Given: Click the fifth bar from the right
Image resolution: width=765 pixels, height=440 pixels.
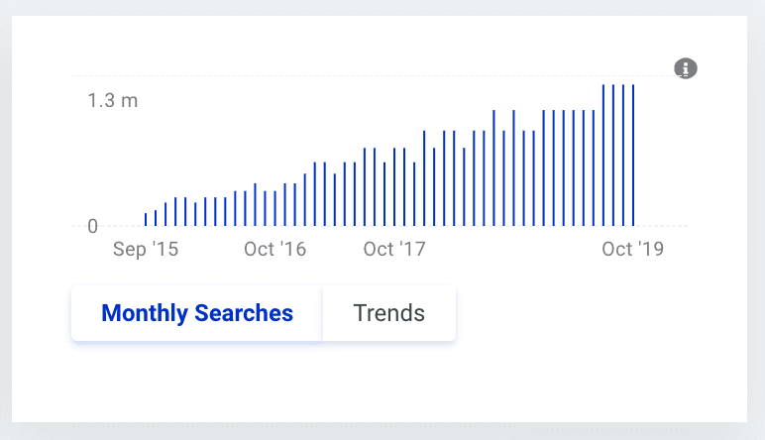Looking at the screenshot, I should point(594,168).
